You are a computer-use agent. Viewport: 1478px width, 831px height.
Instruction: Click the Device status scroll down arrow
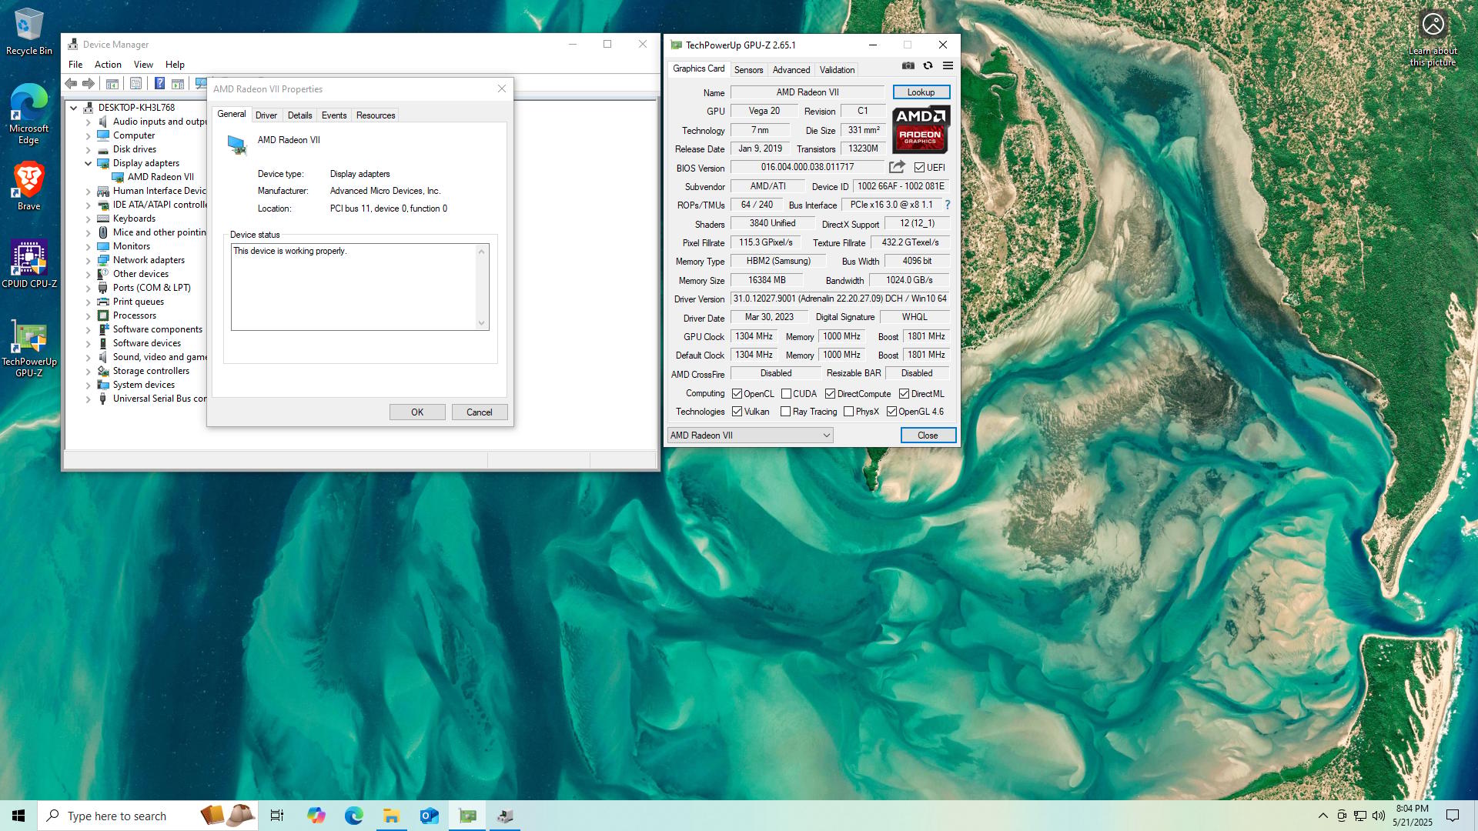[x=482, y=323]
